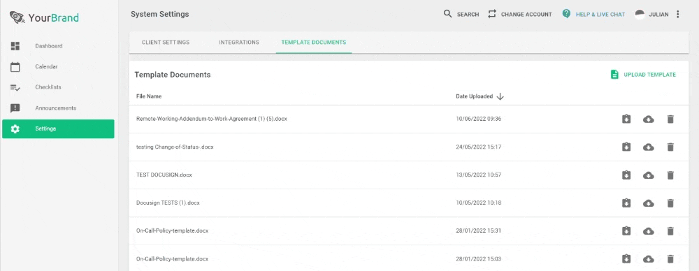699x271 pixels.
Task: Click file name Remote-Working-Addendum-to-Work-Agreement (1) (5).docx
Action: click(x=212, y=119)
